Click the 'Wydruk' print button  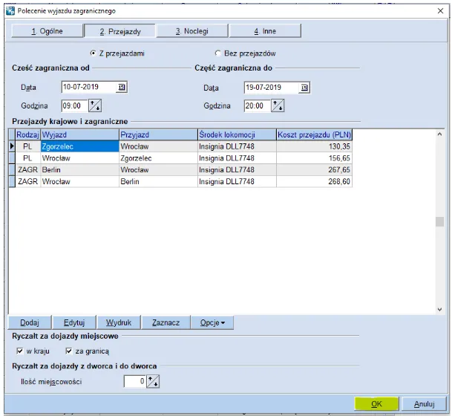[119, 323]
